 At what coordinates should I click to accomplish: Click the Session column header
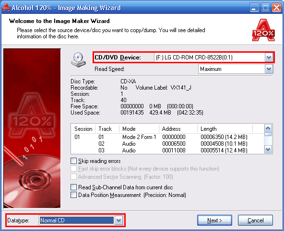pos(83,129)
